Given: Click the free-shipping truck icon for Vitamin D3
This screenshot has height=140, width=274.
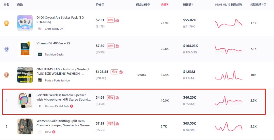Looking at the screenshot, I should [117, 46].
